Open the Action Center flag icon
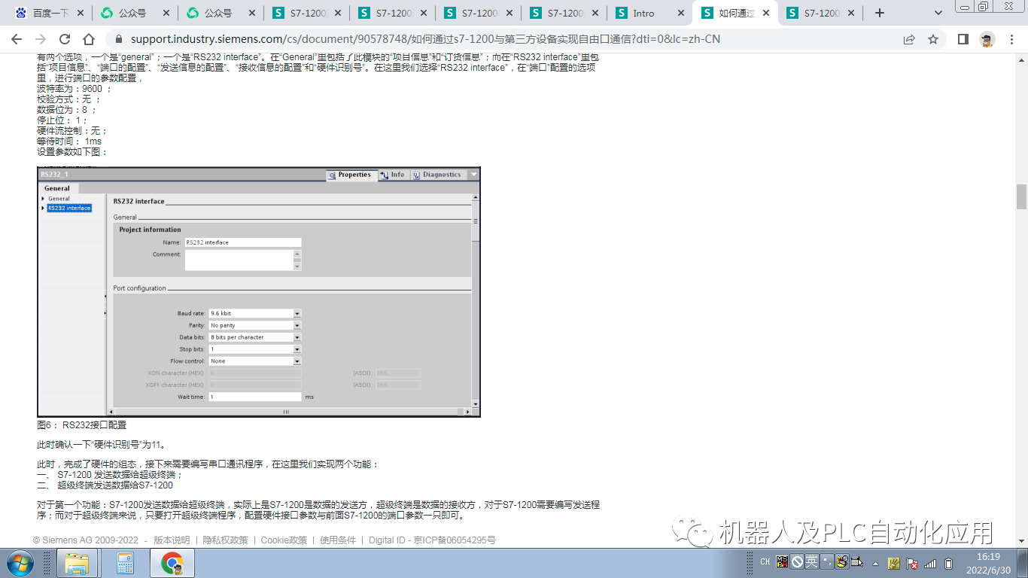Screen dimensions: 1028x578 click(x=912, y=563)
